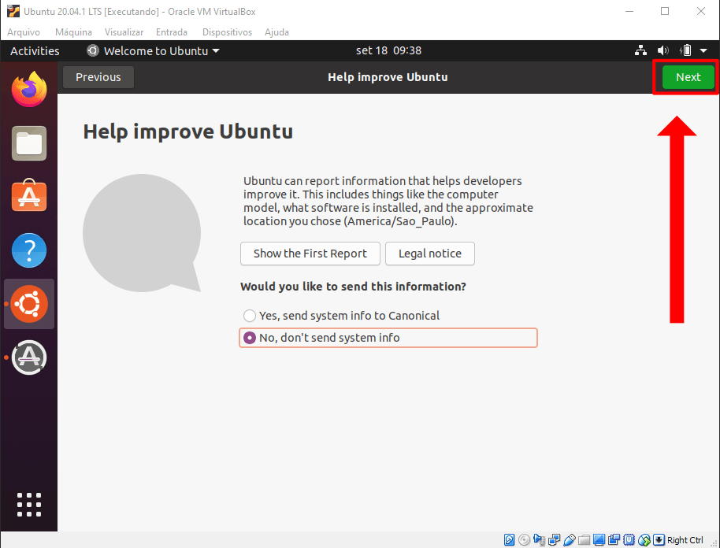Click the VirtualBox shared folders icon
Screen dimensions: 720x548
coord(584,540)
